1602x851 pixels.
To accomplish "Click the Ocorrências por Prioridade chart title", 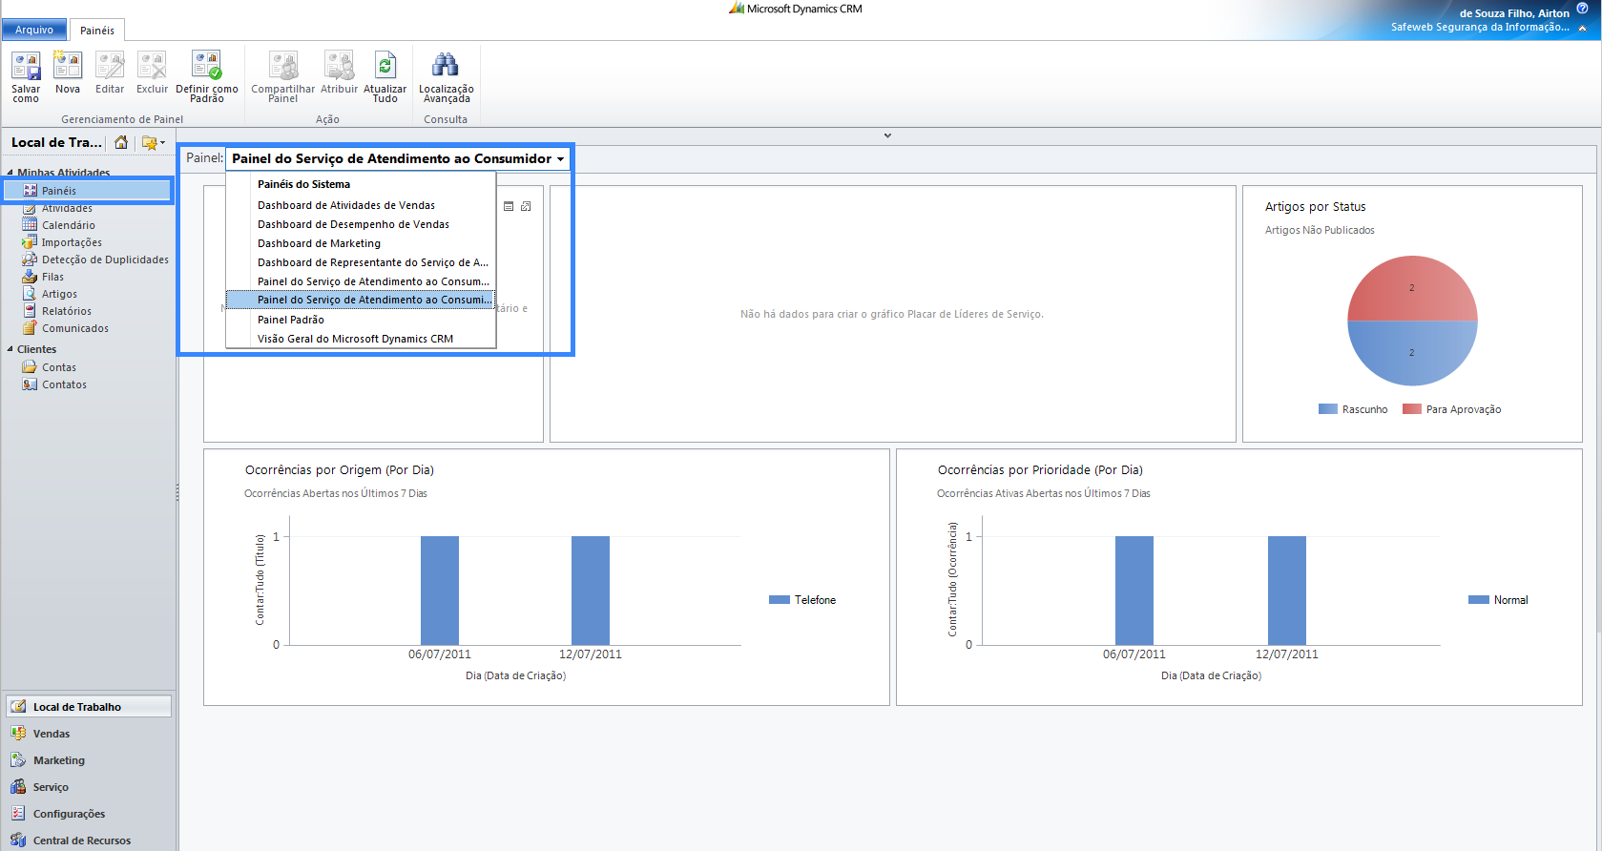I will [x=1040, y=470].
